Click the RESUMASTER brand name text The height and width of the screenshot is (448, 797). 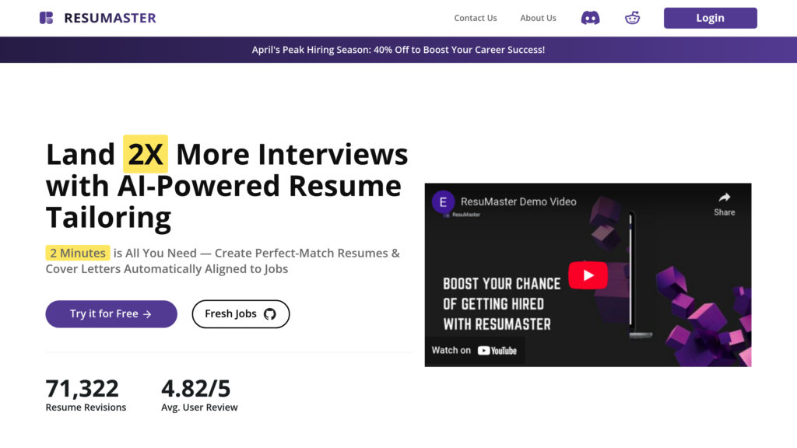click(110, 18)
